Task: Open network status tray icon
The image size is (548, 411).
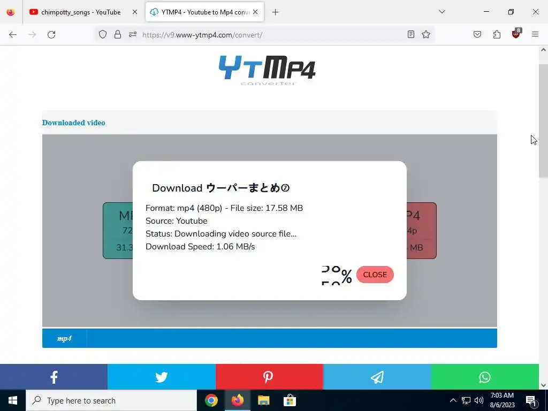Action: pos(466,400)
